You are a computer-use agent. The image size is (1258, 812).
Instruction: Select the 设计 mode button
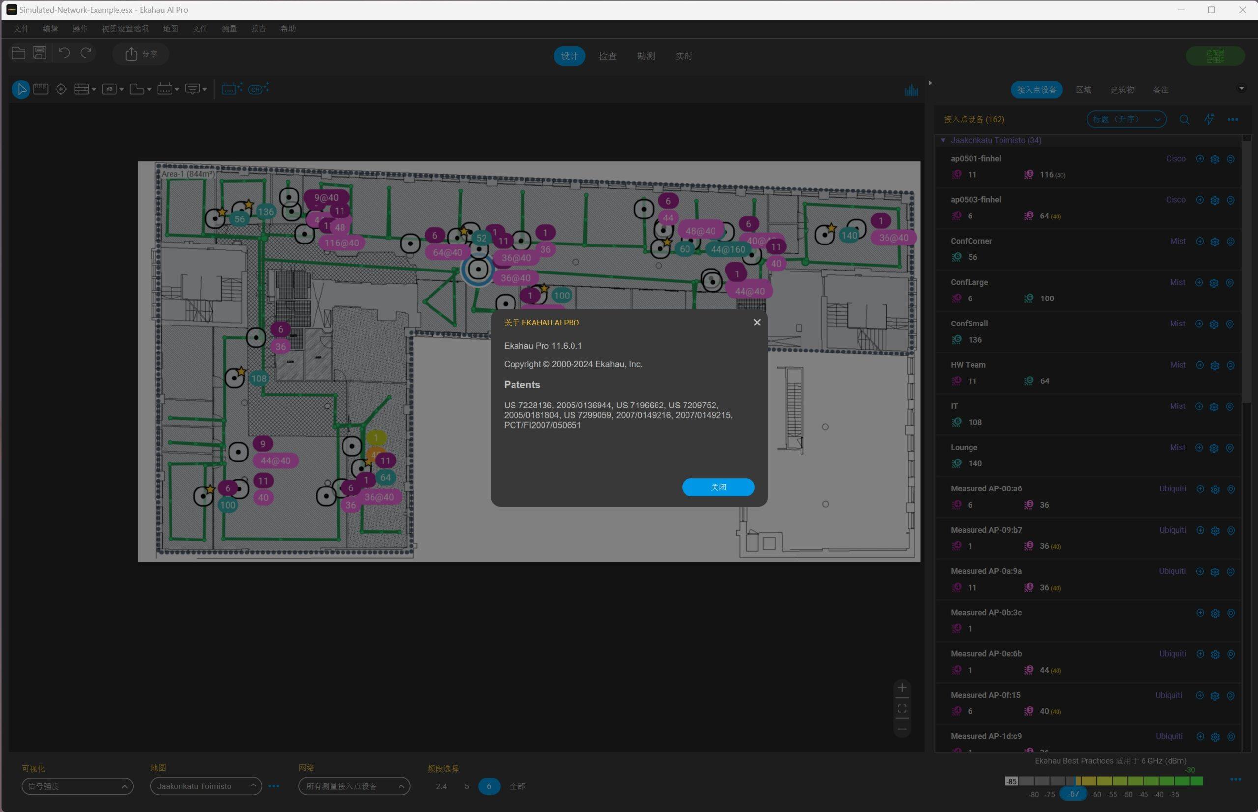[570, 56]
